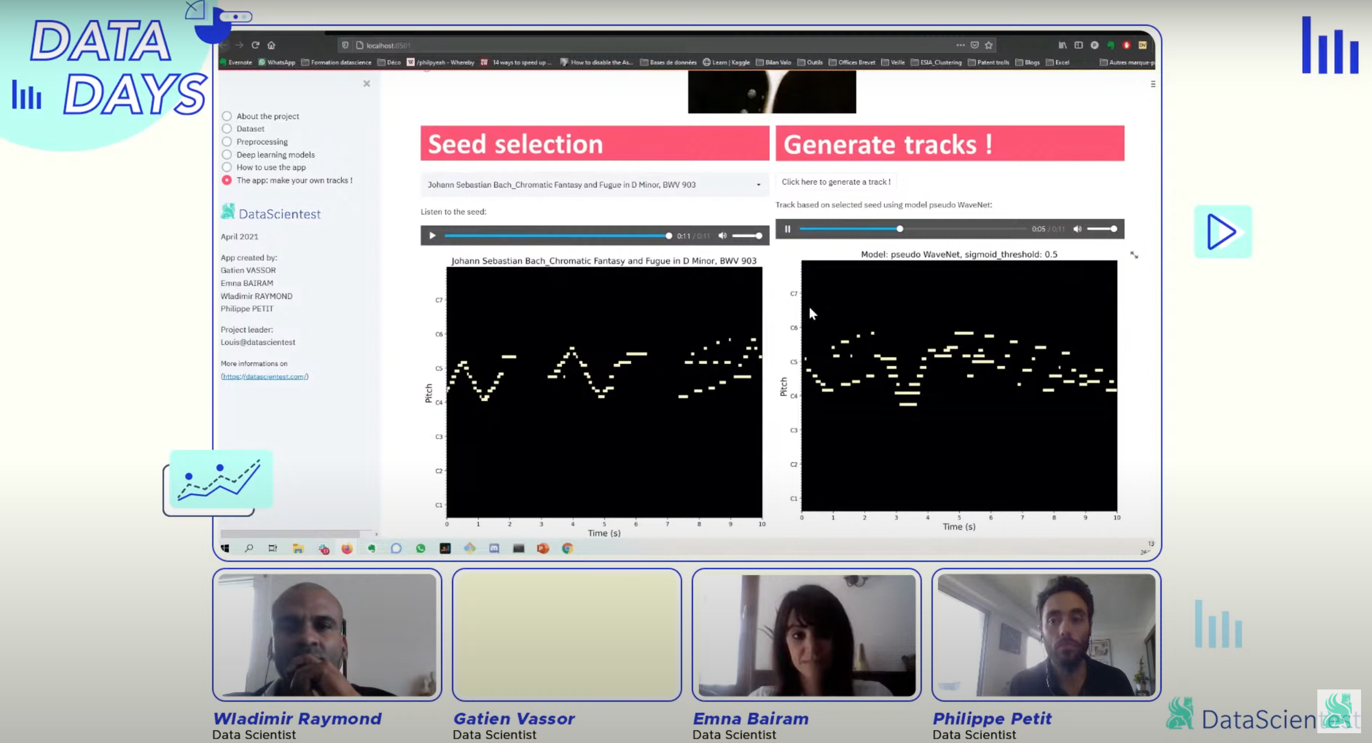Screen dimensions: 1372x743
Task: Open Firefox library icon
Action: point(1063,45)
